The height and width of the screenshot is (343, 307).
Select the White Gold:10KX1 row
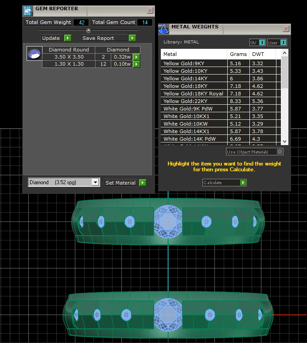(221, 116)
